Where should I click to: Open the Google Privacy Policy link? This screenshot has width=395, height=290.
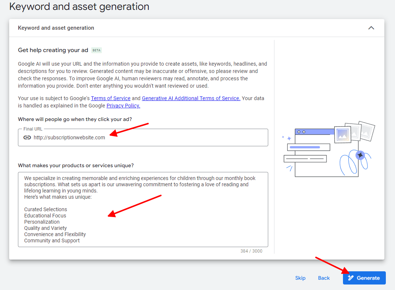point(123,106)
